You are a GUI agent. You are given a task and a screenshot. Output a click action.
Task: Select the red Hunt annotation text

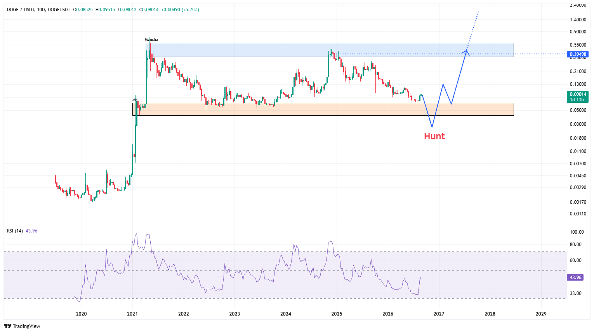[434, 136]
